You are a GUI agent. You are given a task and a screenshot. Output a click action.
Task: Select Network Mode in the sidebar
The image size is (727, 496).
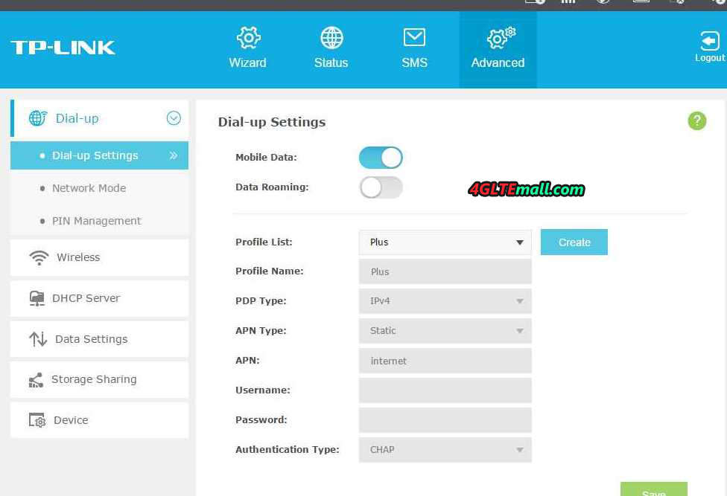pyautogui.click(x=89, y=188)
